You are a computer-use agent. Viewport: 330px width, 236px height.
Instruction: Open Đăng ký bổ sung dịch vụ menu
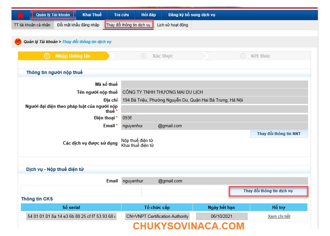tap(191, 15)
